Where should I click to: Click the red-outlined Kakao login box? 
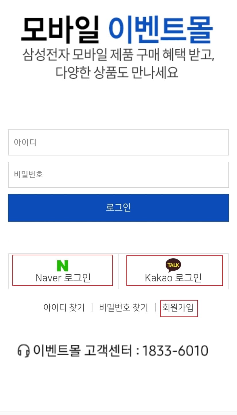click(x=174, y=270)
